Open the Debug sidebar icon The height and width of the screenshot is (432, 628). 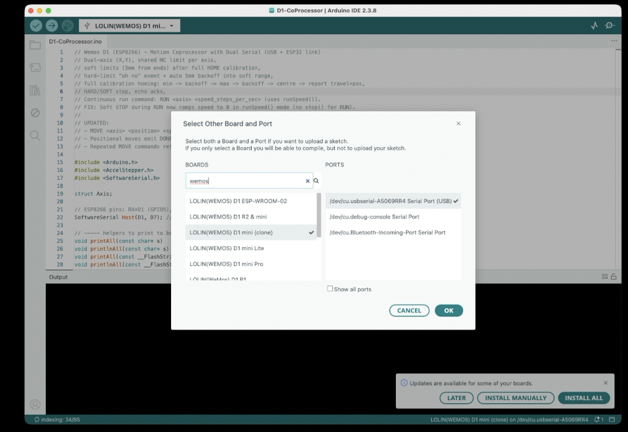[x=35, y=113]
